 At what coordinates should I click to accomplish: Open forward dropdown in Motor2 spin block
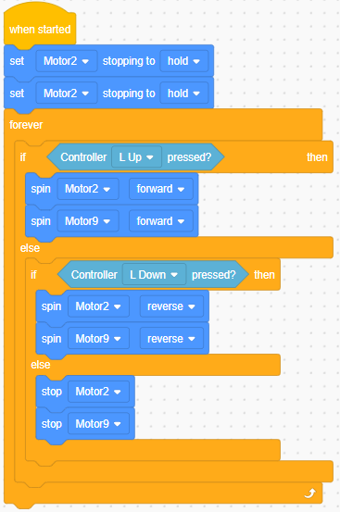click(161, 189)
